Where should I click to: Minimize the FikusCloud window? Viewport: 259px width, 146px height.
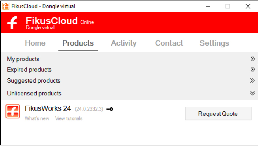tap(208, 6)
